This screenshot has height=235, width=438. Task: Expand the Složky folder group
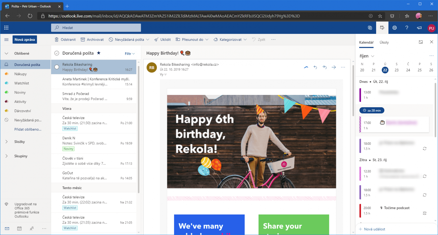point(6,142)
